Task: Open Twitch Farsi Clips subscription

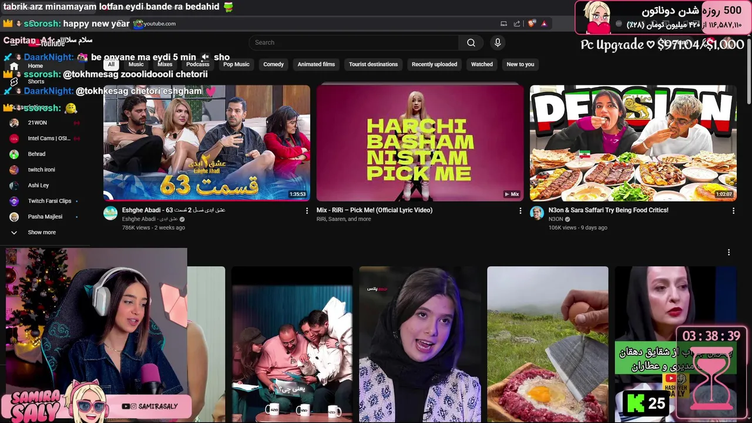Action: coord(49,201)
